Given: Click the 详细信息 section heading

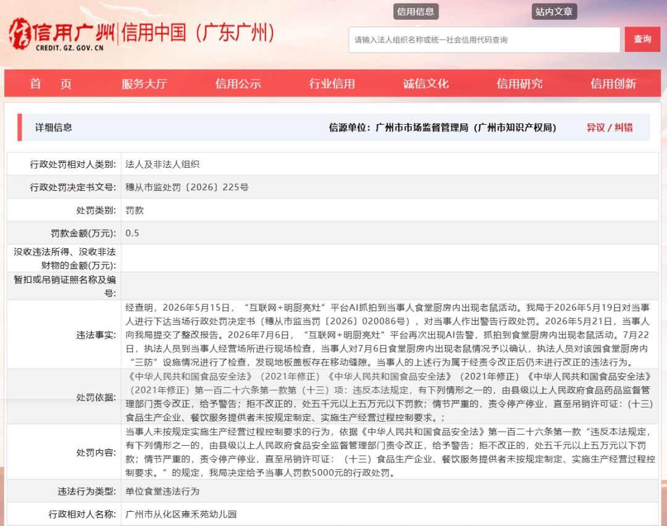Looking at the screenshot, I should point(54,128).
